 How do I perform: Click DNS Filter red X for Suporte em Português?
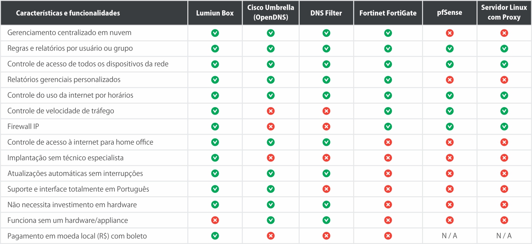[326, 189]
